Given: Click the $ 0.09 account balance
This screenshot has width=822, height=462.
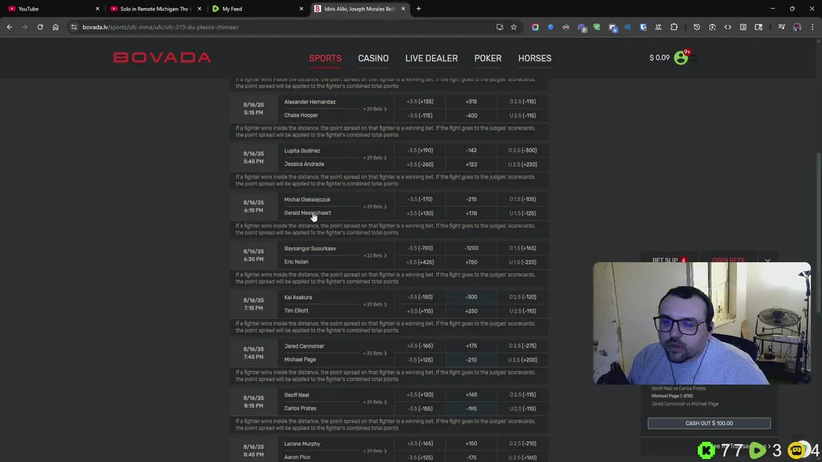Looking at the screenshot, I should (660, 58).
